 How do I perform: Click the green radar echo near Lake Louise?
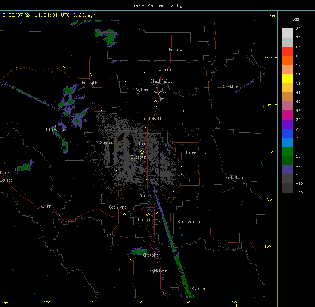tap(24, 167)
